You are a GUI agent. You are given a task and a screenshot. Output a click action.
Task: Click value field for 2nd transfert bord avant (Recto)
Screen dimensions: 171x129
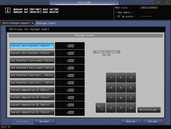[x=70, y=61]
